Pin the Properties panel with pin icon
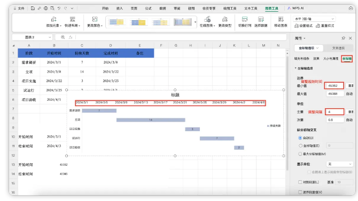Image resolution: width=358 pixels, height=201 pixels. tap(343, 38)
